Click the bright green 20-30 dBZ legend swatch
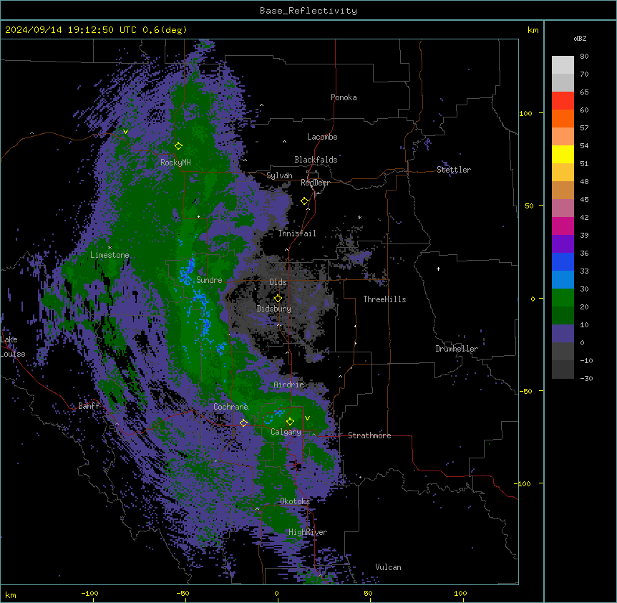Viewport: 617px width, 603px height. (563, 298)
